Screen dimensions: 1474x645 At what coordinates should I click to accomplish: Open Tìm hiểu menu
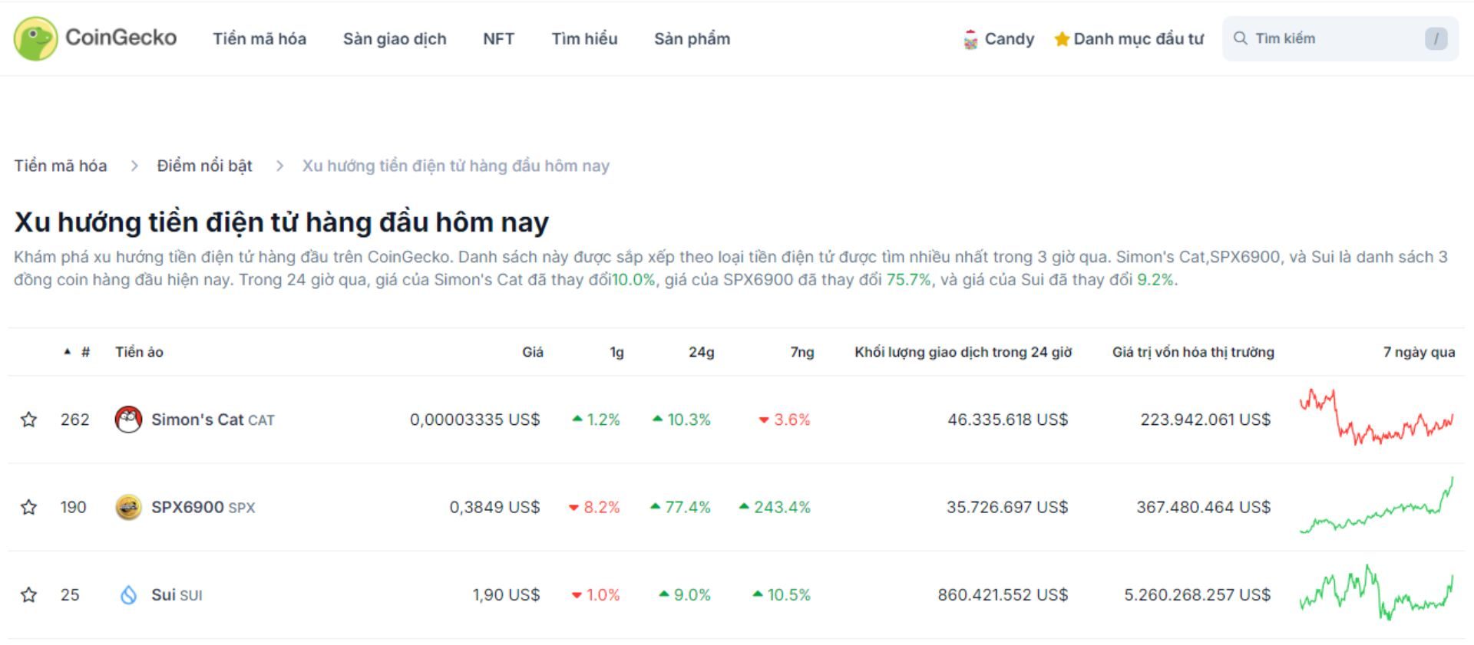pos(584,38)
